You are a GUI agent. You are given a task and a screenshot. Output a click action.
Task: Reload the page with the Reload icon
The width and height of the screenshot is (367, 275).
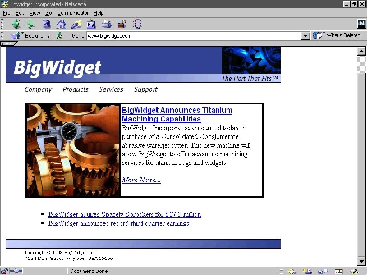(46, 24)
